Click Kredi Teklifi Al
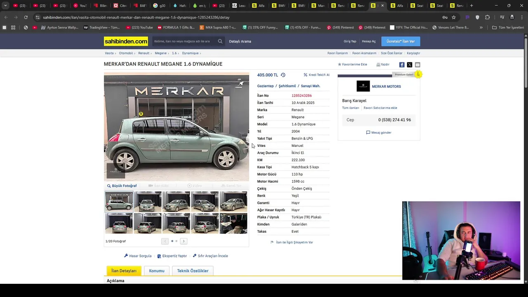 tap(317, 75)
